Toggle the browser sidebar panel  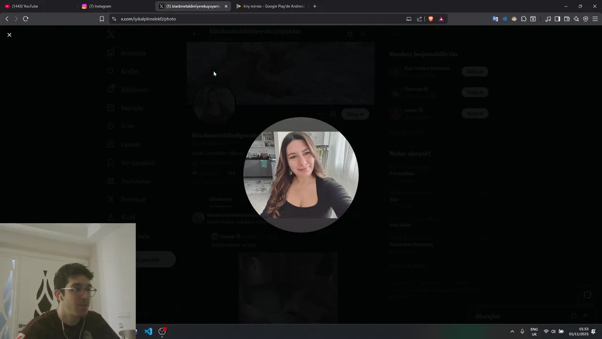coord(557,19)
